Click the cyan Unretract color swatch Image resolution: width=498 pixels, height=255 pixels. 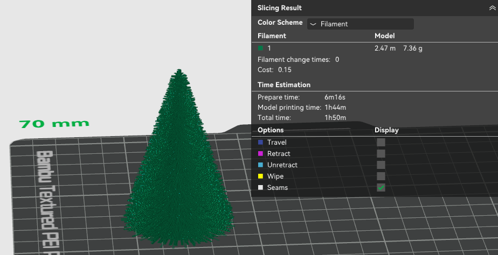[x=260, y=165]
